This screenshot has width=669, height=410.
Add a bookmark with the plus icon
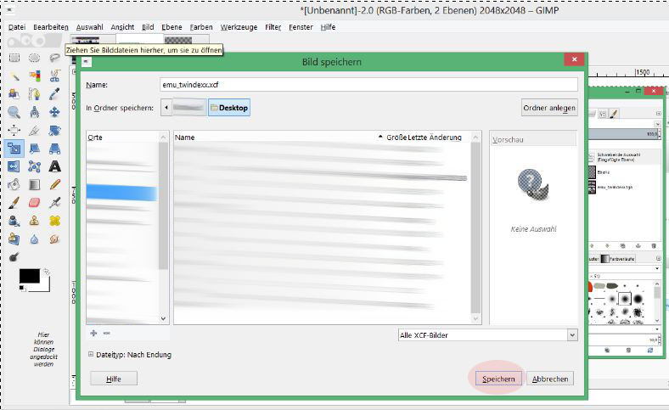[94, 333]
